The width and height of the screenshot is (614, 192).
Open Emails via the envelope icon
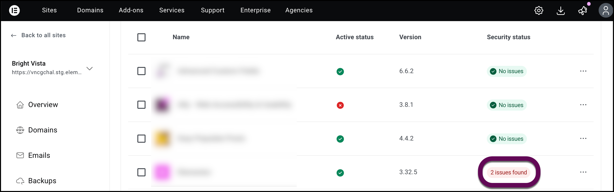(20, 155)
